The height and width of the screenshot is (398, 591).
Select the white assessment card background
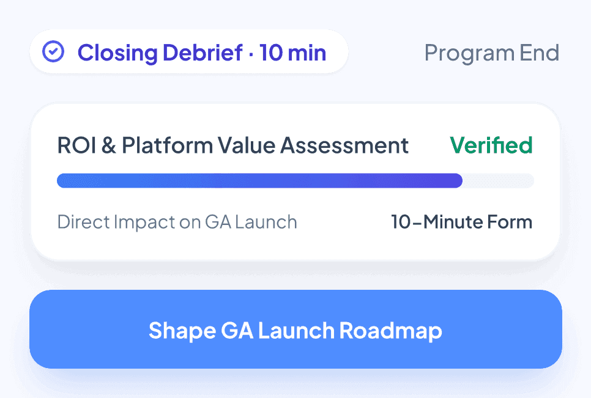click(295, 182)
